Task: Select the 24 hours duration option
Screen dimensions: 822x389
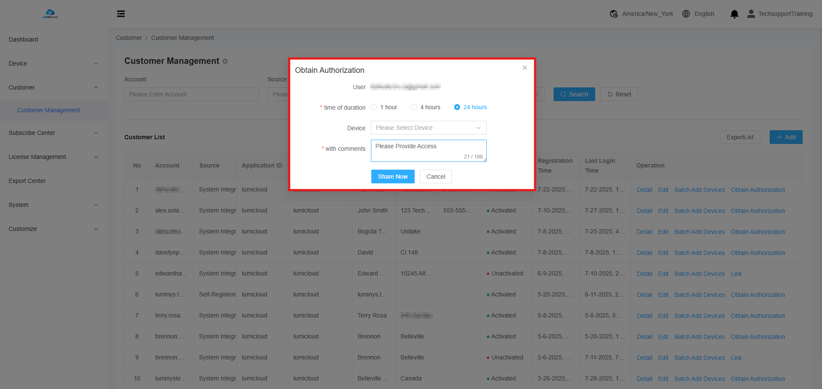Action: 457,107
